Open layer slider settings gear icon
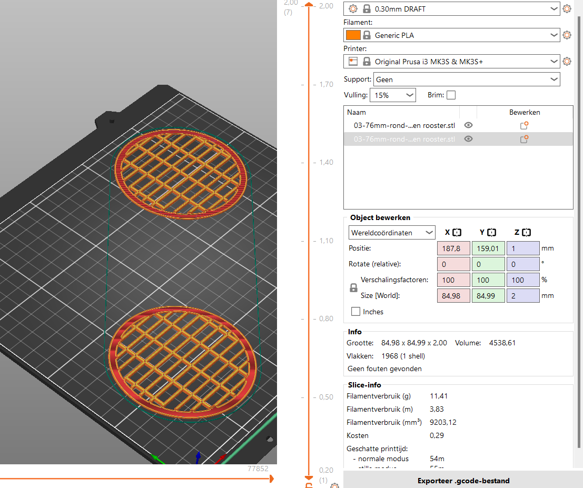 pos(334,485)
